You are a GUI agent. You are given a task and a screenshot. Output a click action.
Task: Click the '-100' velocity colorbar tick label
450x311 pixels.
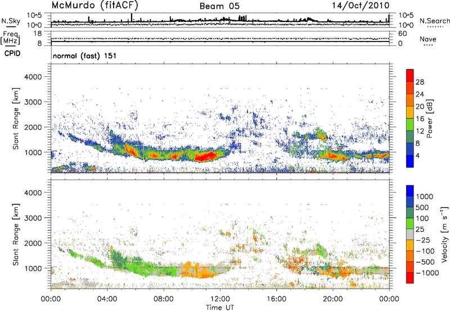[x=425, y=251]
